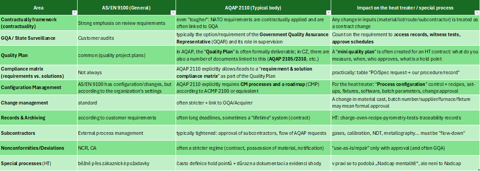Click the use-as-is/repair only with approval cell

pyautogui.click(x=406, y=148)
